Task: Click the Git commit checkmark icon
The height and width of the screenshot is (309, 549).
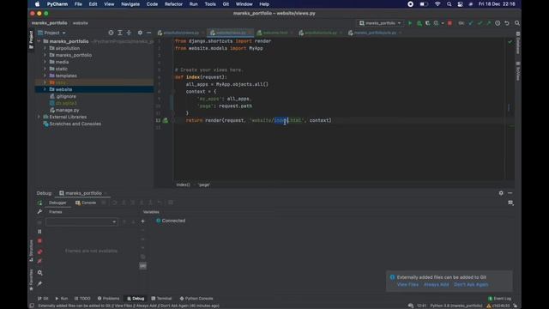Action: point(480,23)
